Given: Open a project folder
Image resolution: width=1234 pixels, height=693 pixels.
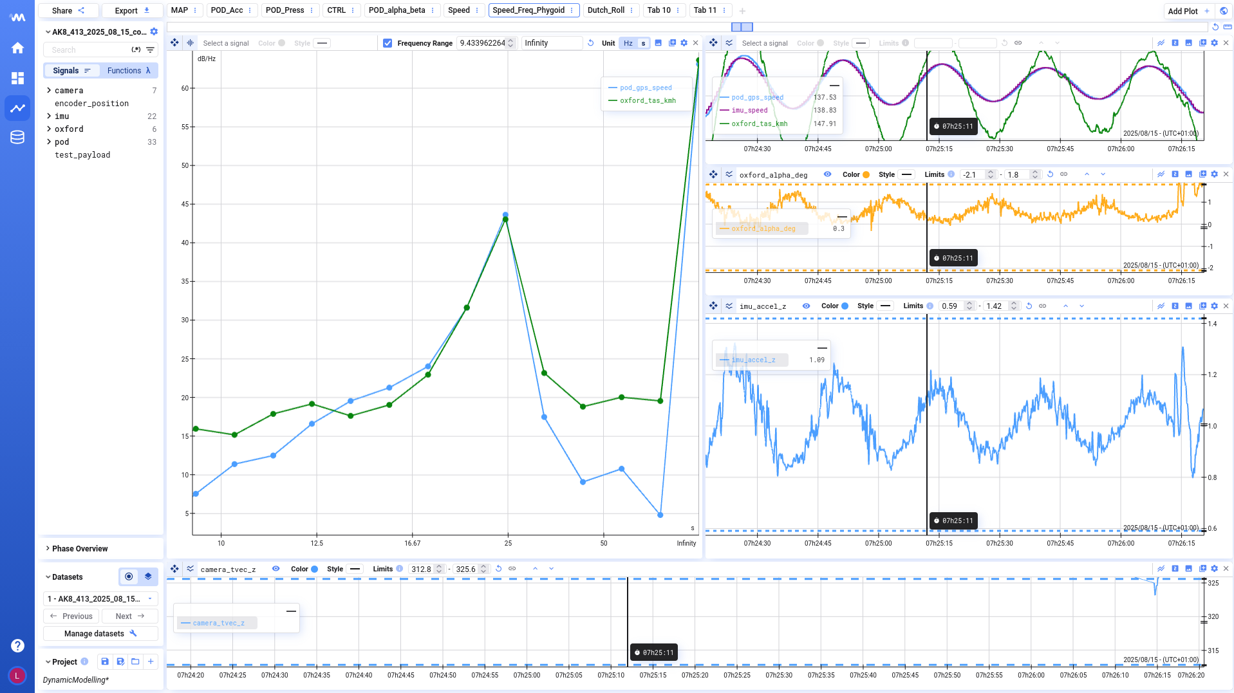Looking at the screenshot, I should coord(135,661).
